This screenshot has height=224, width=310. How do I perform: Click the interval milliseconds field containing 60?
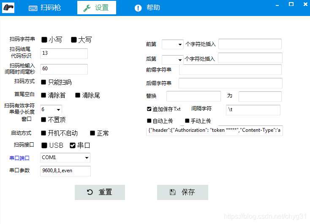(64, 69)
